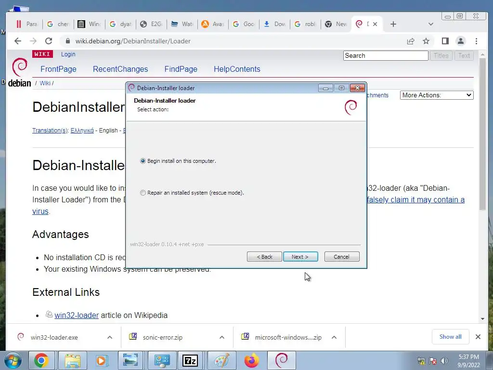Viewport: 493px width, 370px height.
Task: Switch to the Para tab
Action: point(27,24)
